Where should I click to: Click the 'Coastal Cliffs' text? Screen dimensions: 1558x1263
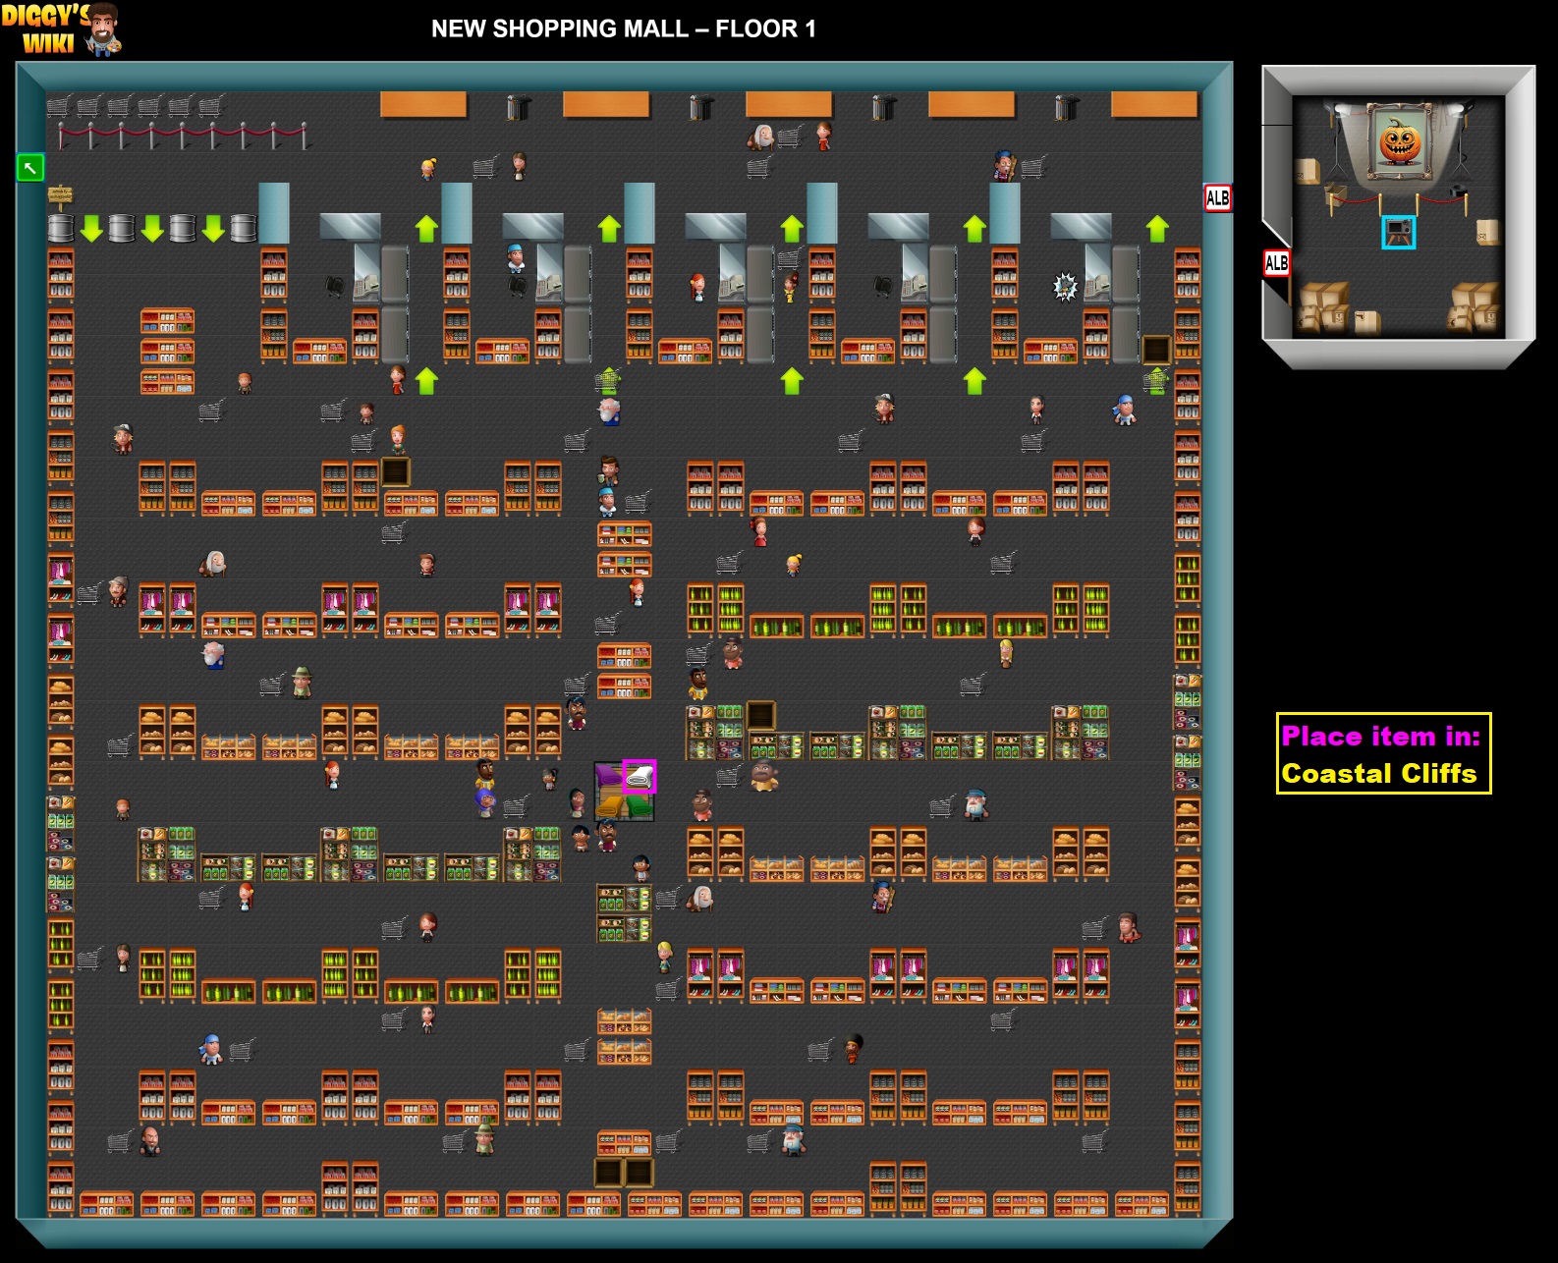pyautogui.click(x=1379, y=774)
